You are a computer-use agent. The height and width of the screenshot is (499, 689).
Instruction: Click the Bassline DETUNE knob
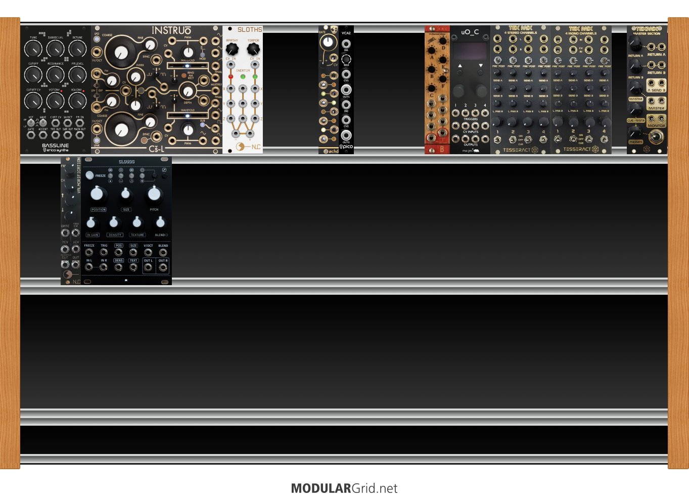click(x=77, y=49)
